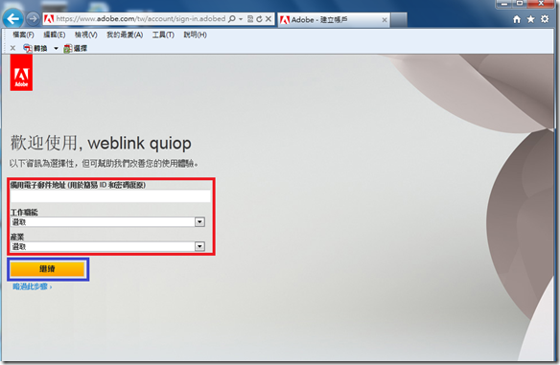Open a new blank tab
560x365 pixels.
(399, 20)
